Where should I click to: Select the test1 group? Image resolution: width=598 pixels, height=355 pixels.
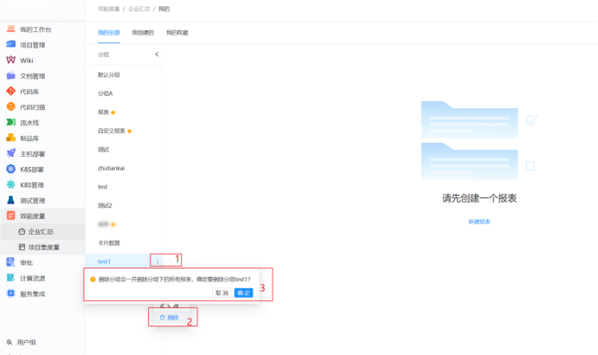click(104, 261)
